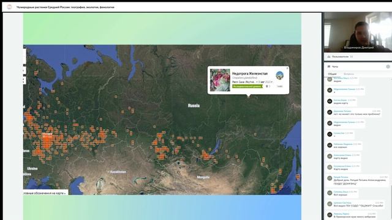The image size is (392, 220).
Task: Click message "нет, но может это только мои проблемы?"
Action: [356, 114]
